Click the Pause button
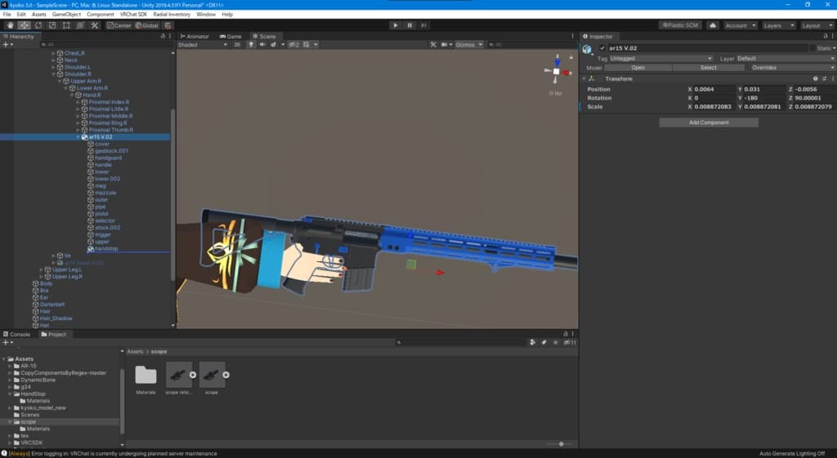The image size is (837, 458). [410, 25]
